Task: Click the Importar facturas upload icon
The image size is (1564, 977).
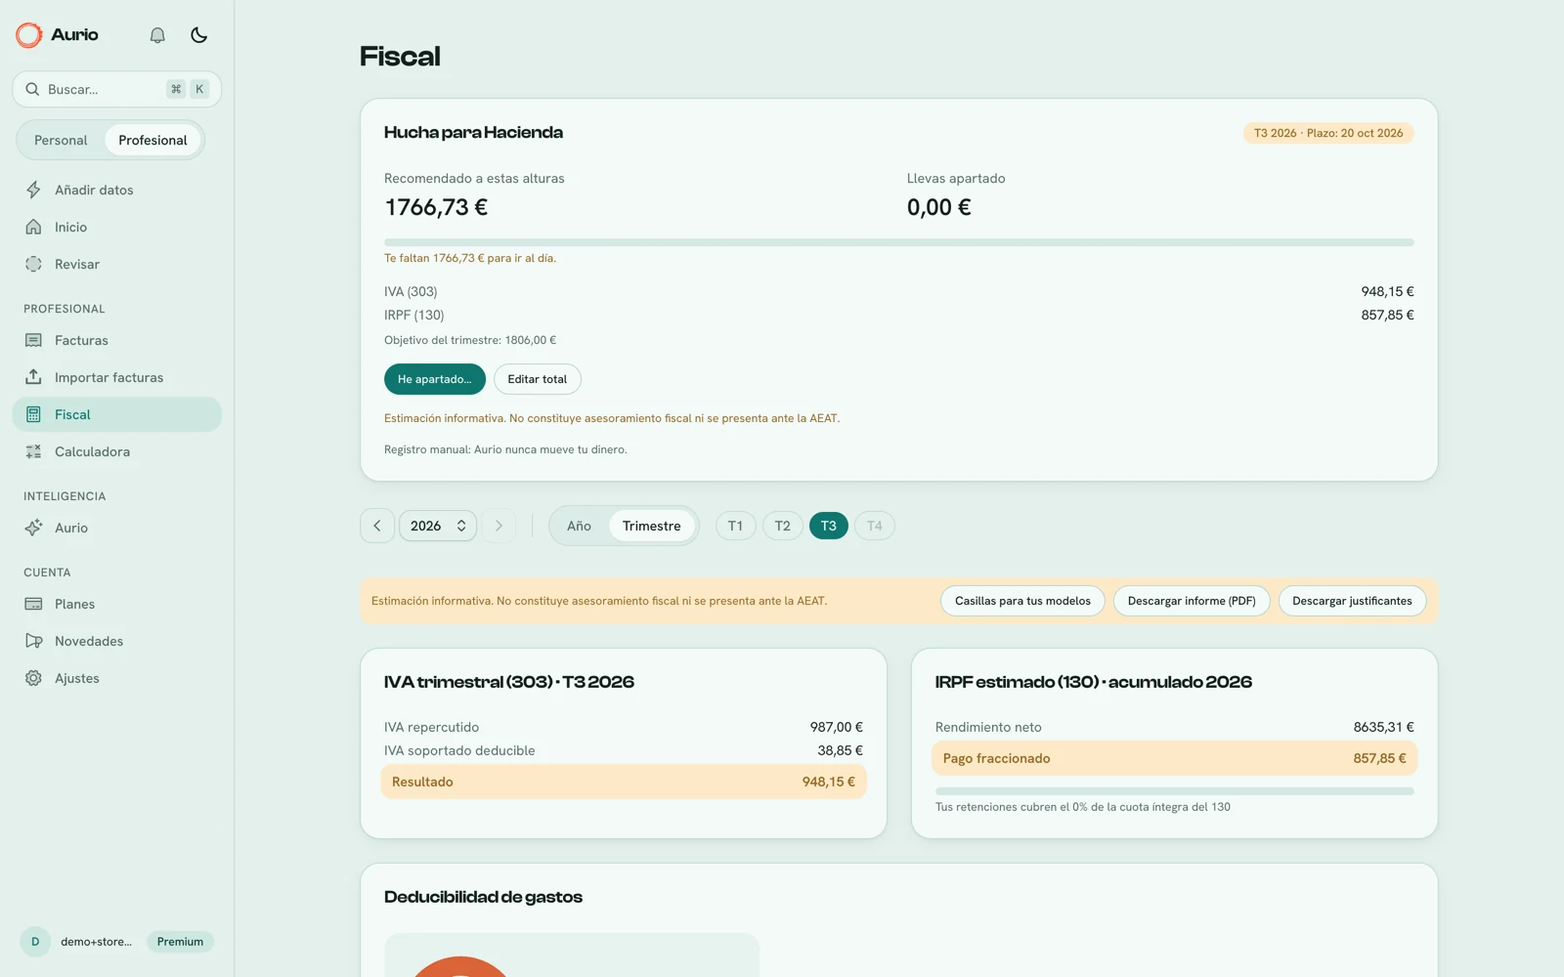Action: pos(33,377)
